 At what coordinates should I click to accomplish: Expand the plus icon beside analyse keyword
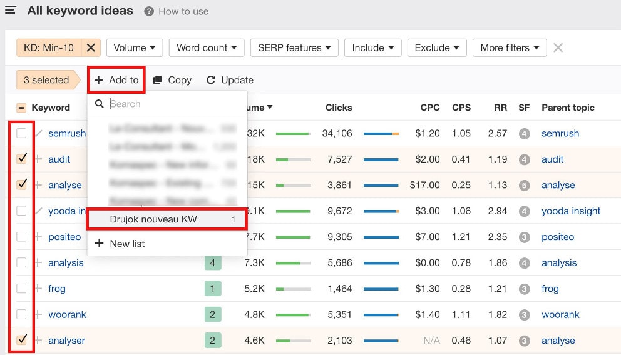point(38,185)
